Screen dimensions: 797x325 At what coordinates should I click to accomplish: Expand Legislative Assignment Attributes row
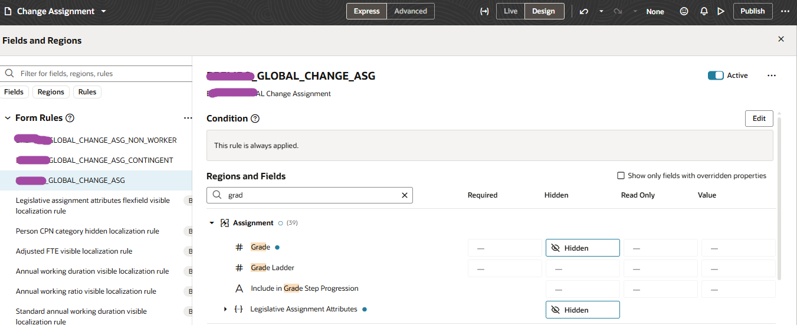click(x=225, y=309)
